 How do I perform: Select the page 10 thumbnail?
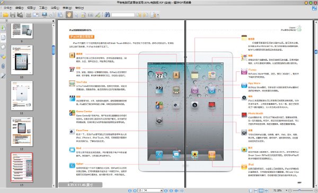pos(22,60)
